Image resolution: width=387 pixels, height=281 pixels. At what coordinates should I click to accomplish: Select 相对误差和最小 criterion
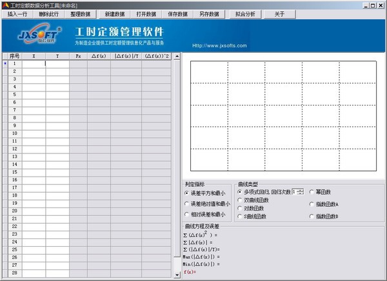[205, 215]
